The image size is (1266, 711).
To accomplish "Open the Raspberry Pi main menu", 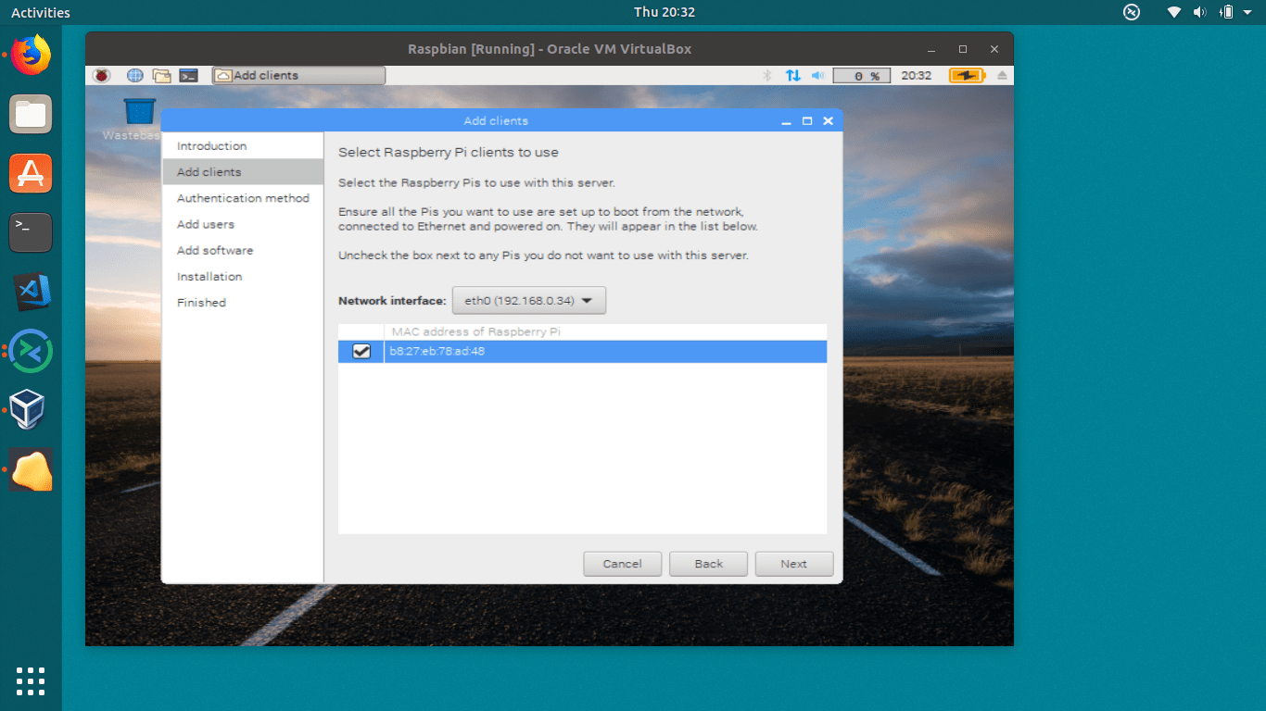I will (x=102, y=75).
